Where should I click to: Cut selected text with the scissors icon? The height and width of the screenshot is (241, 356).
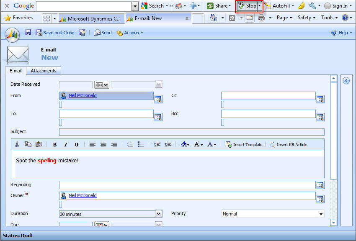17,144
